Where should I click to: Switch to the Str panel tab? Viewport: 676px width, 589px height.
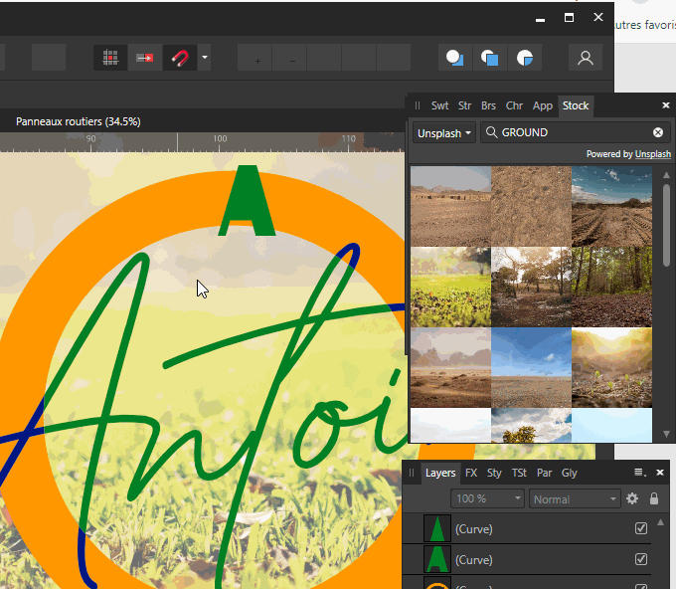[x=464, y=105]
